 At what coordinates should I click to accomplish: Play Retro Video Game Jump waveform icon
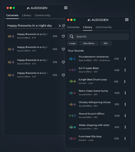pyautogui.click(x=73, y=93)
